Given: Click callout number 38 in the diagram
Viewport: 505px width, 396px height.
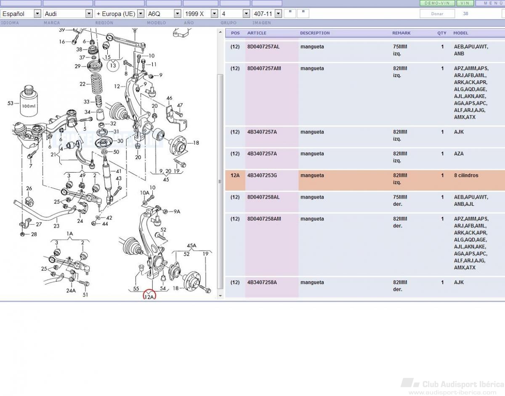Looking at the screenshot, I should point(80,49).
